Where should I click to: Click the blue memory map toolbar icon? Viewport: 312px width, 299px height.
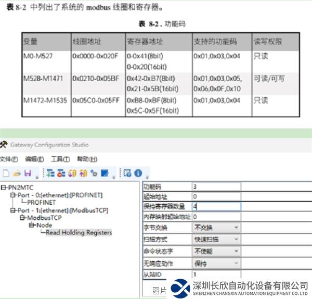[x=105, y=173]
